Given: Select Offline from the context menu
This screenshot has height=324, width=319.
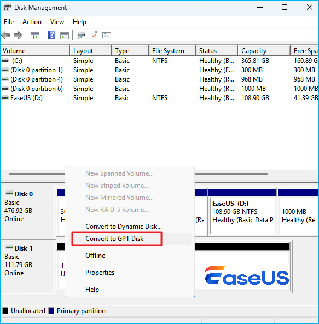Looking at the screenshot, I should coord(130,256).
